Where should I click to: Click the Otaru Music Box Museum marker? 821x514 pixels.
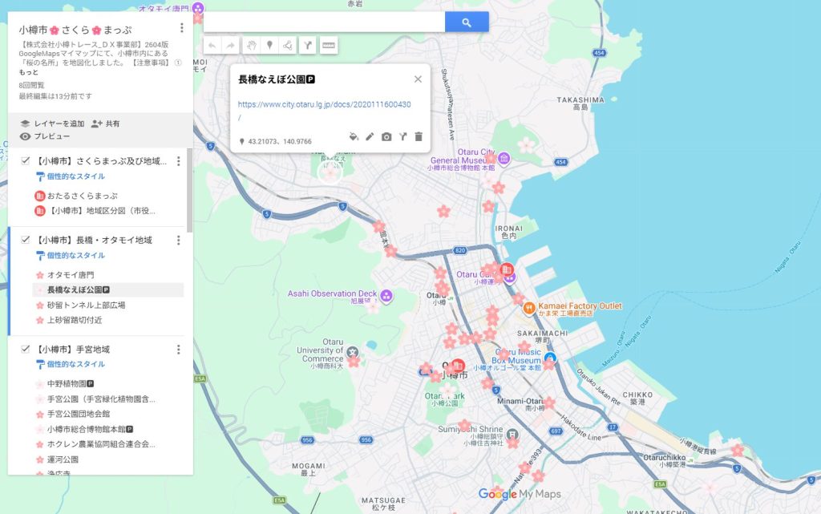[550, 358]
